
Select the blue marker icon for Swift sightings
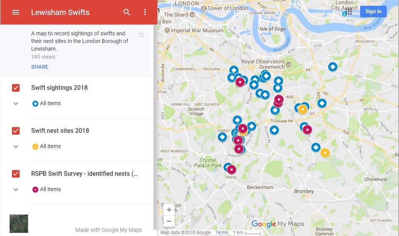coord(35,103)
